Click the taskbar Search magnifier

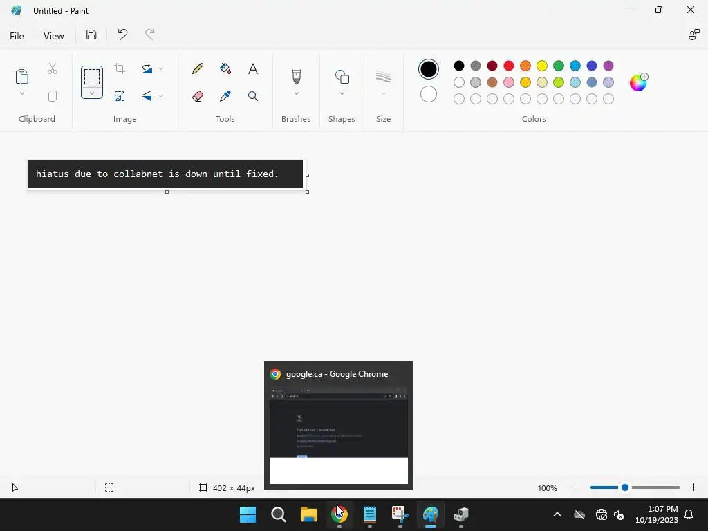[278, 514]
